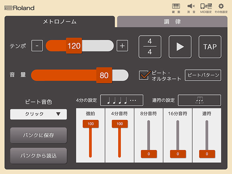This screenshot has height=174, width=232.
Task: Toggle the ビート・オルタネート checkbox
Action: pos(144,75)
